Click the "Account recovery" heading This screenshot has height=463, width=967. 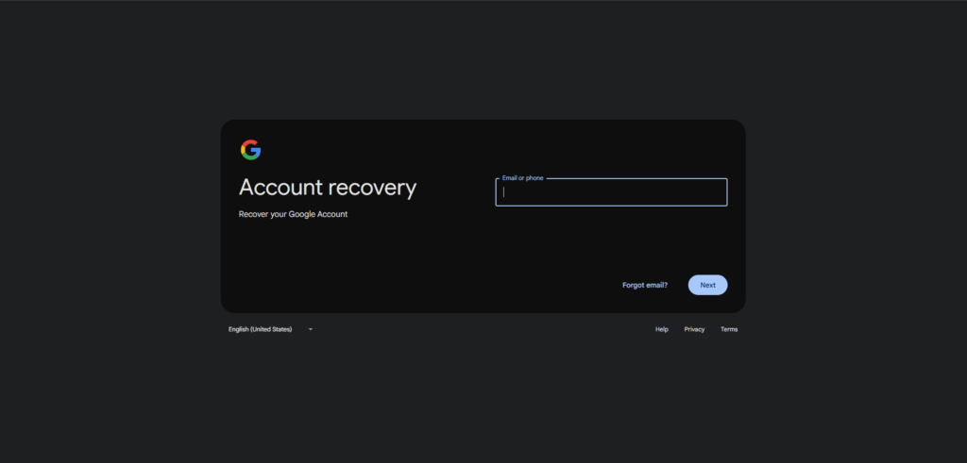(x=328, y=187)
